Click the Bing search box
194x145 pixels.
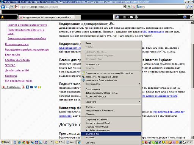[161, 7]
